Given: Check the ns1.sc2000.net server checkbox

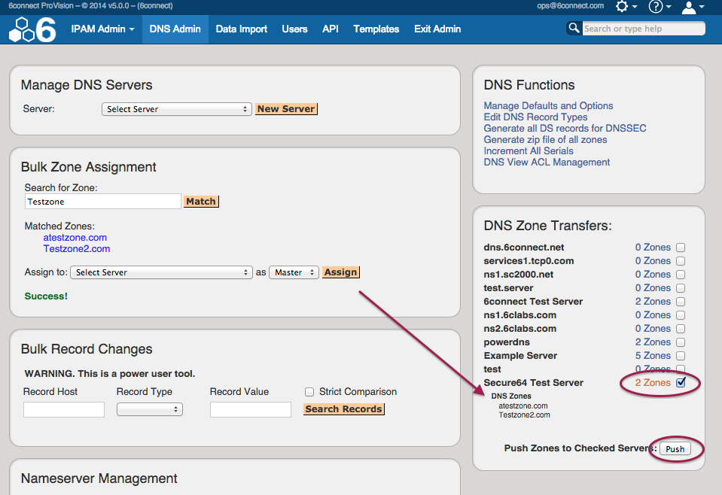Looking at the screenshot, I should pos(681,275).
